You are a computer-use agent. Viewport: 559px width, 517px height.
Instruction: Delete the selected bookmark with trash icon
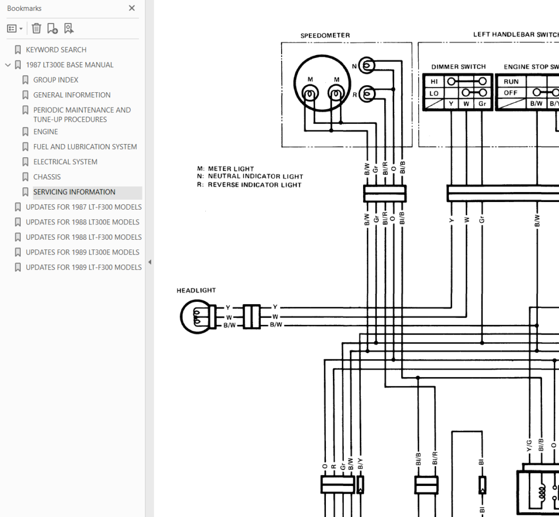37,28
